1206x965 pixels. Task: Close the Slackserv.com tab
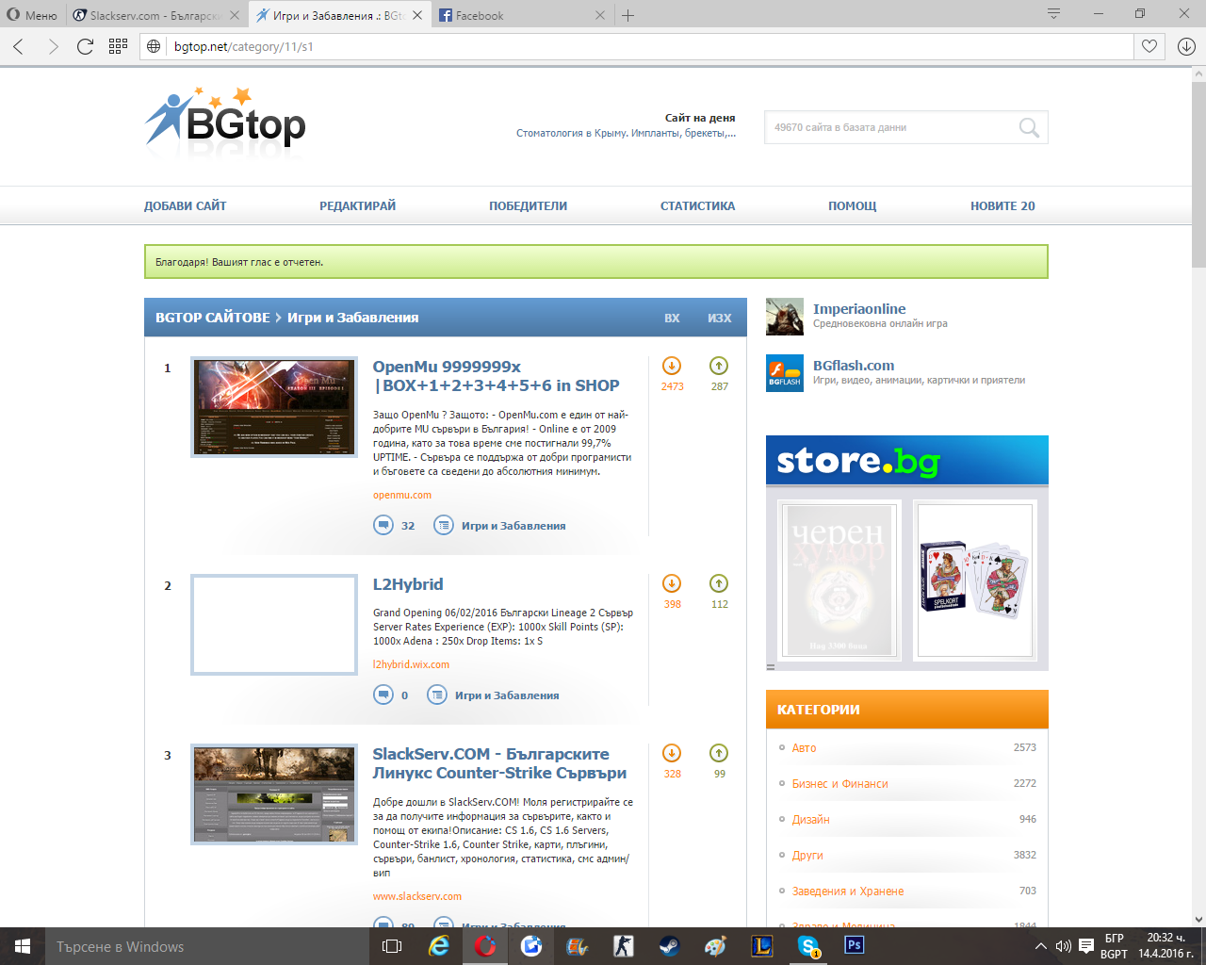[235, 15]
